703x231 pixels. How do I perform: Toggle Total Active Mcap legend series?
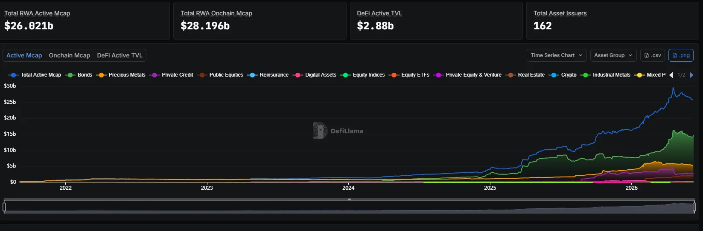pos(35,75)
